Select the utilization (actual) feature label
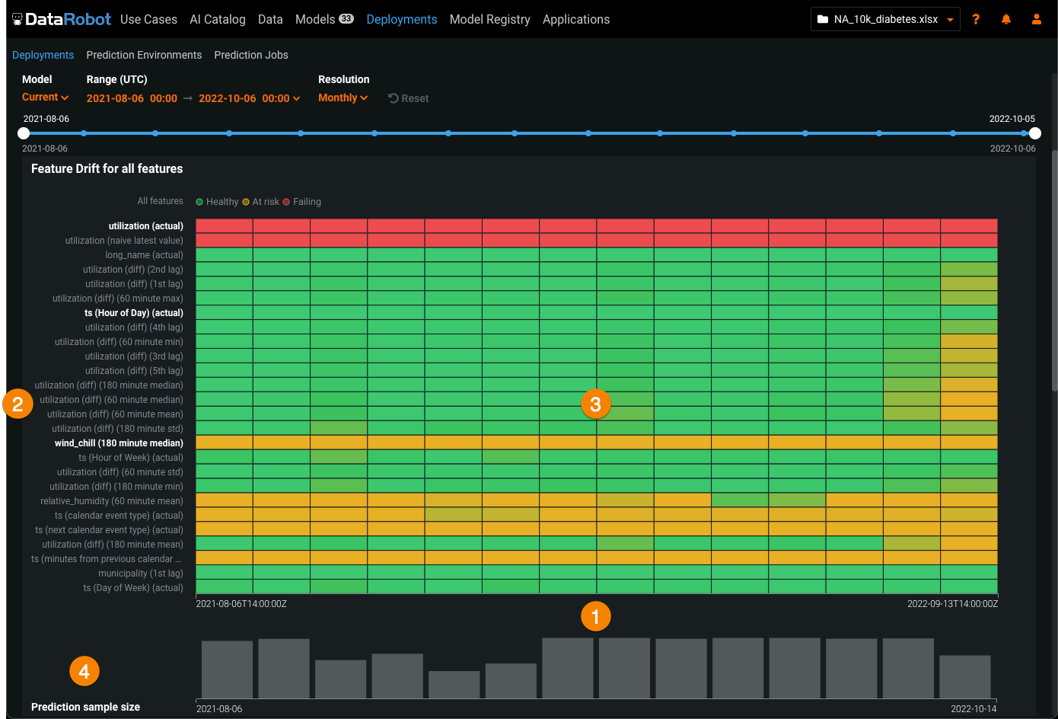The image size is (1058, 719). [145, 226]
